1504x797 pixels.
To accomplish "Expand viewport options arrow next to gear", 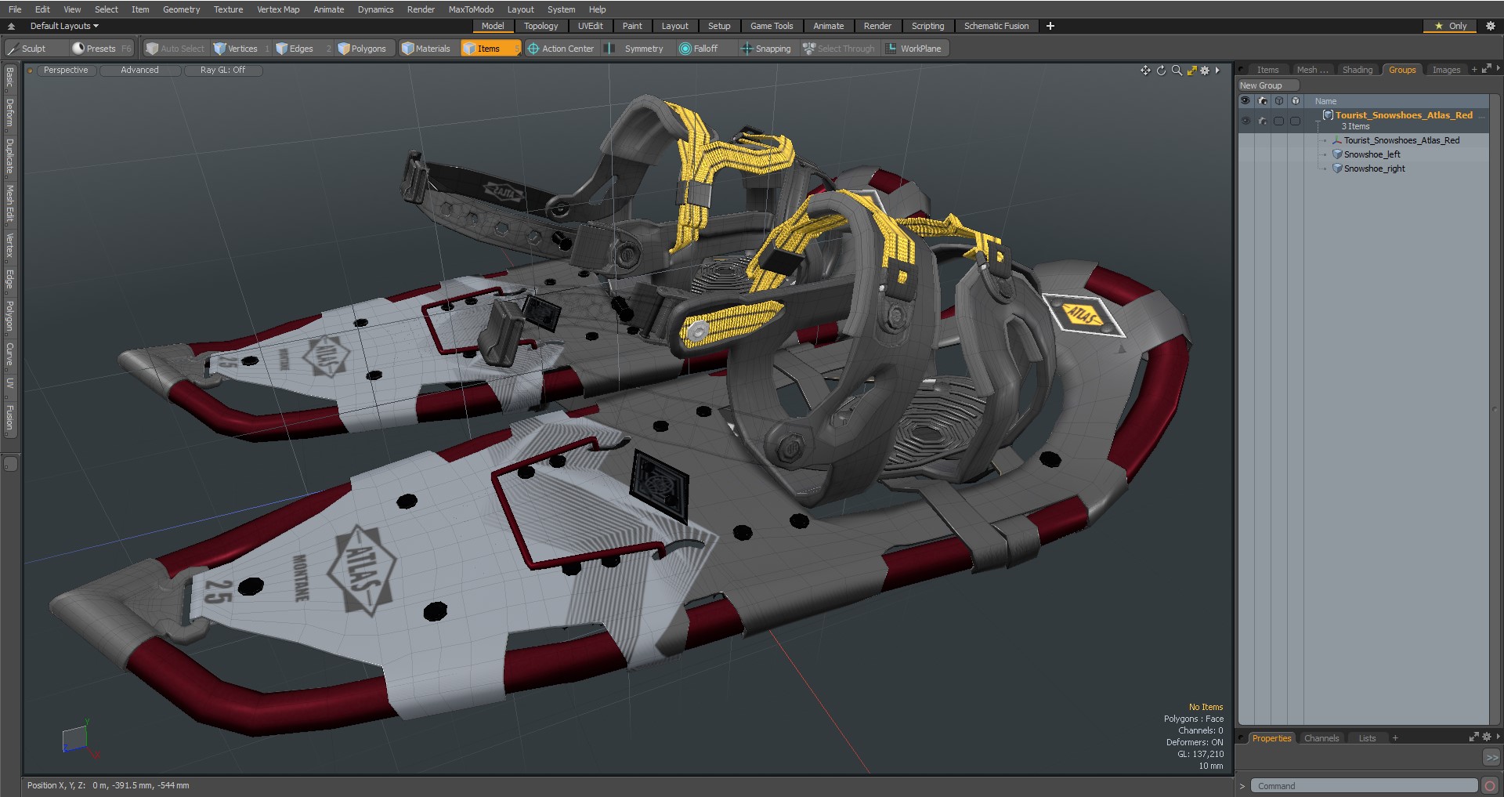I will point(1217,71).
